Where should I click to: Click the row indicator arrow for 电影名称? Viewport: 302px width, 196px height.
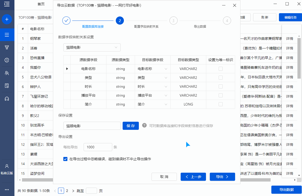67,69
